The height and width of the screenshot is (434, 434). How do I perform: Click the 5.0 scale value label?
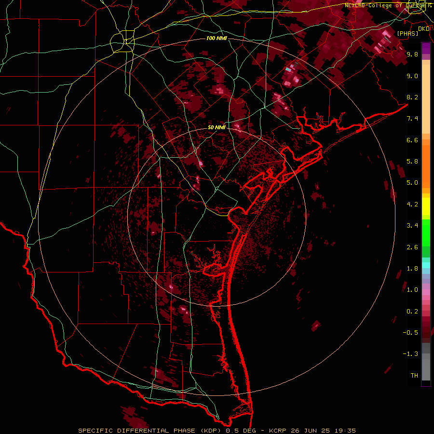point(412,183)
